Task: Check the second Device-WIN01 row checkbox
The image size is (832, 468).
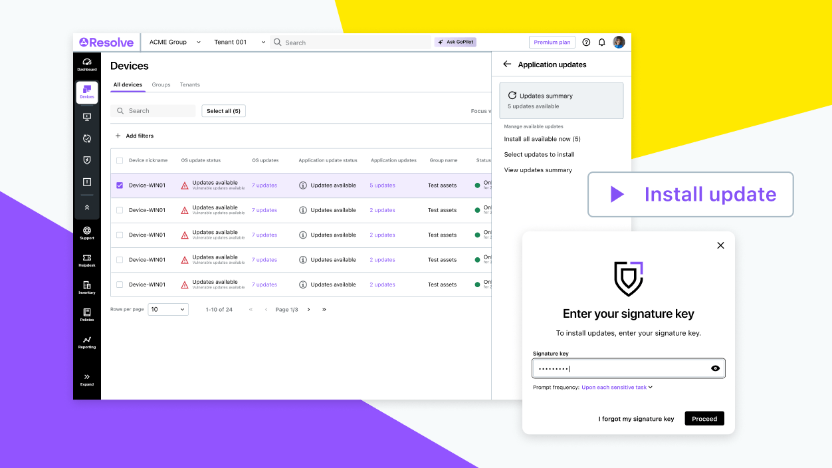Action: (x=120, y=210)
